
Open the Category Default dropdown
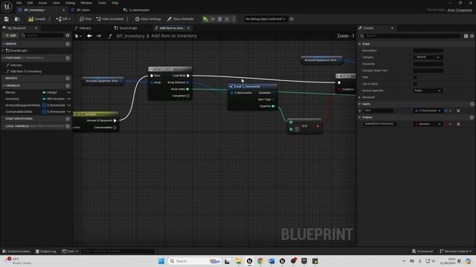pos(428,57)
